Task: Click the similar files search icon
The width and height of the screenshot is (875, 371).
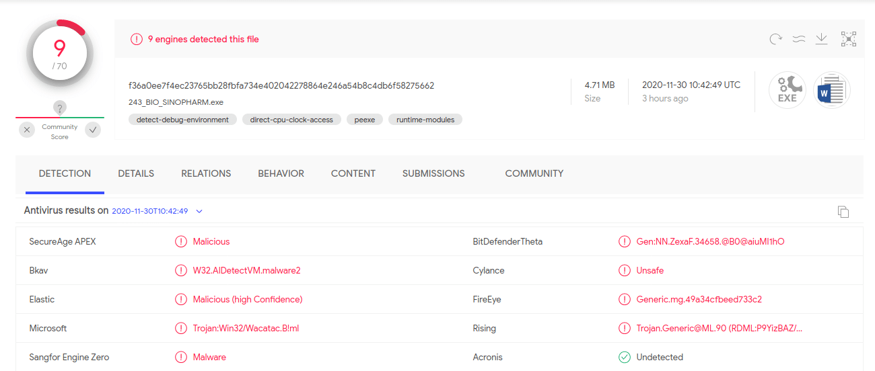Action: point(799,39)
